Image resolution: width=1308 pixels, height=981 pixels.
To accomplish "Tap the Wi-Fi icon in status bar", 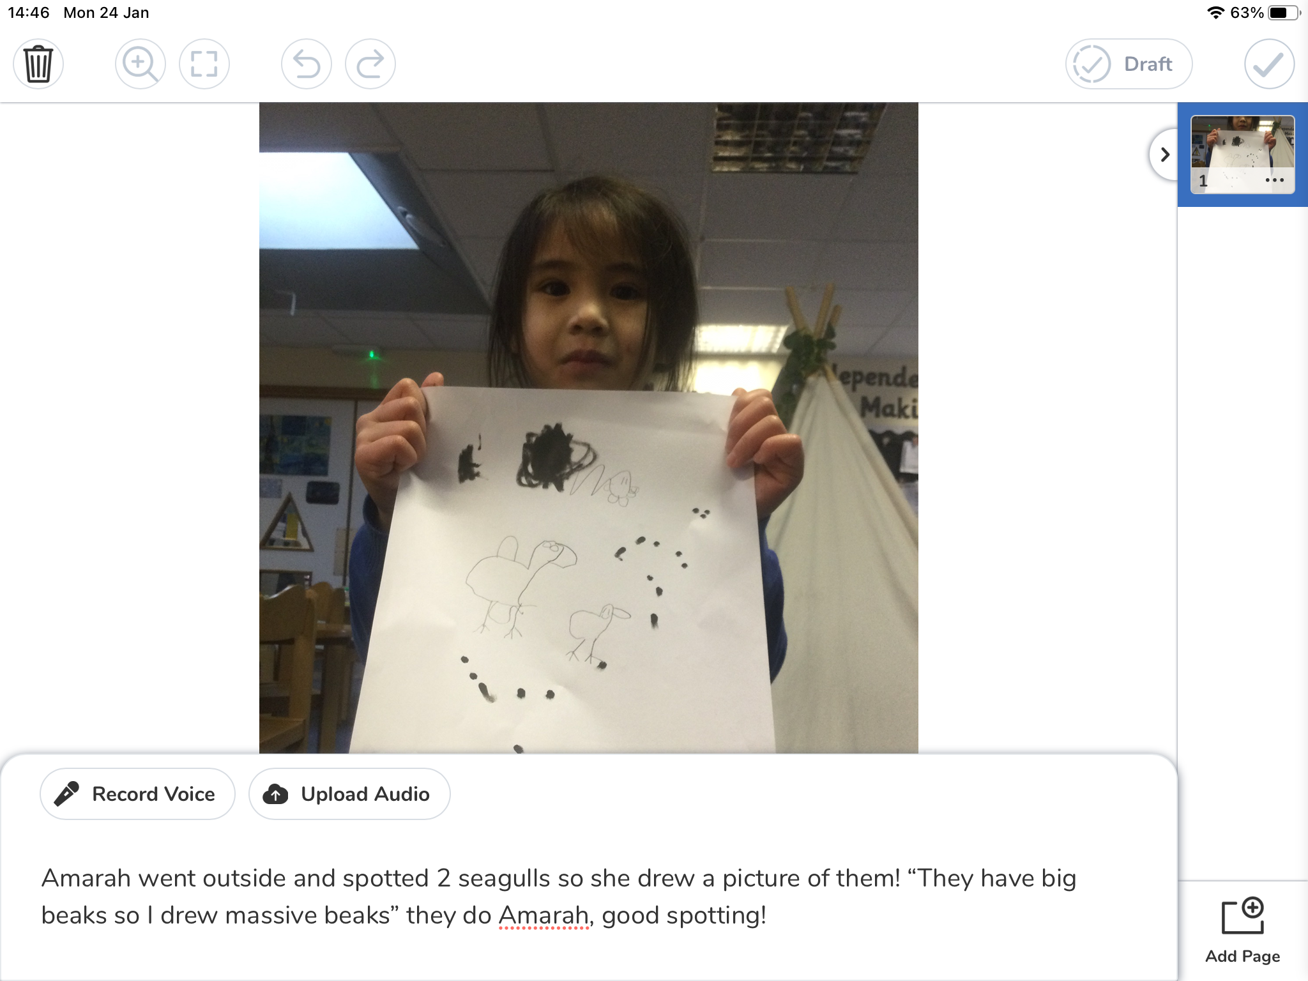I will 1215,13.
